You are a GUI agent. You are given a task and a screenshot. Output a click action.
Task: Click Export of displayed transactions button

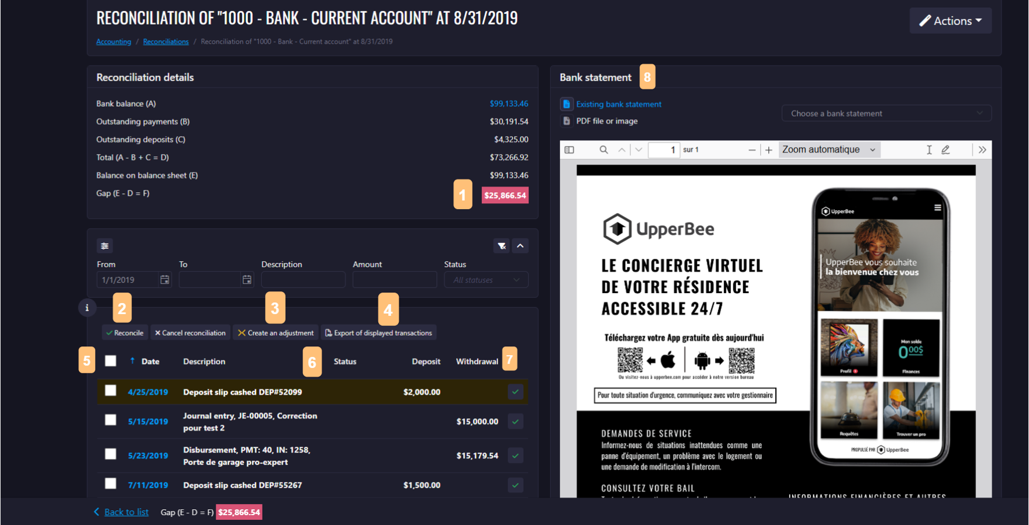(378, 333)
